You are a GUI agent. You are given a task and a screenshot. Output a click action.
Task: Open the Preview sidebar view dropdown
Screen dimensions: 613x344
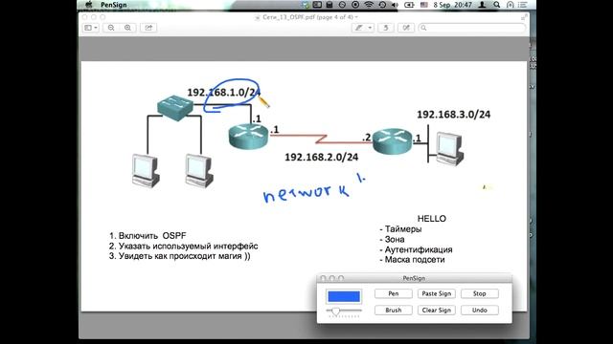pos(91,28)
